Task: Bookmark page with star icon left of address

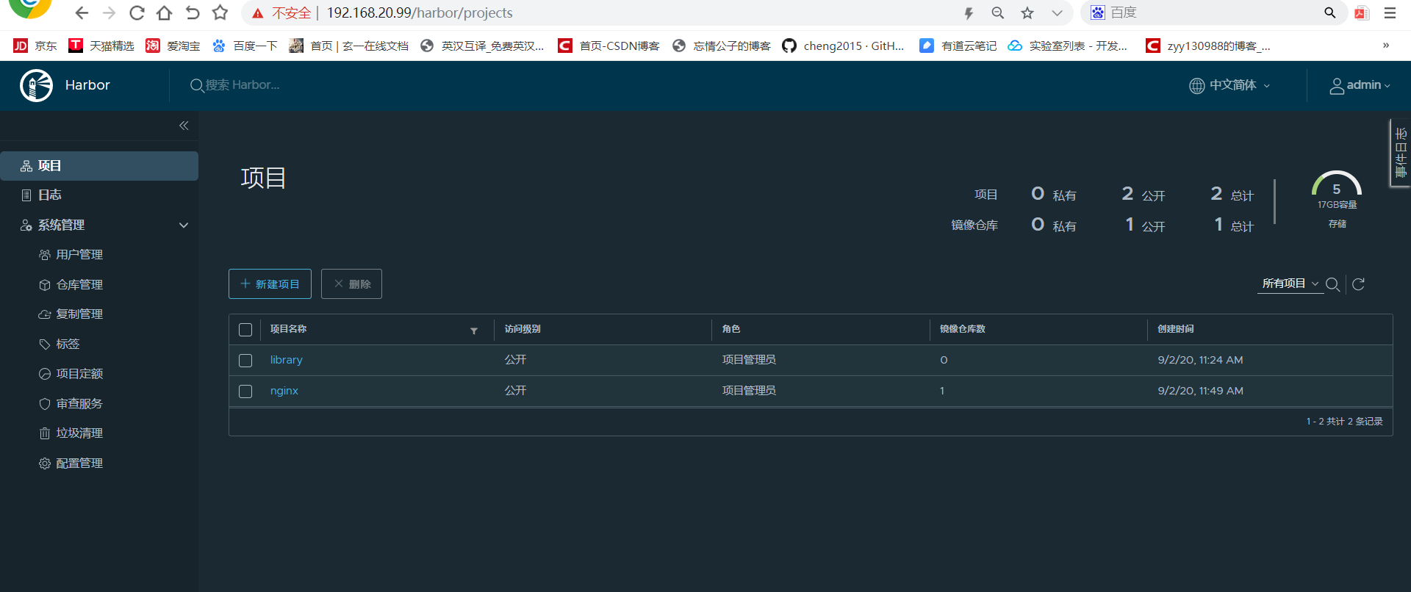Action: (220, 12)
